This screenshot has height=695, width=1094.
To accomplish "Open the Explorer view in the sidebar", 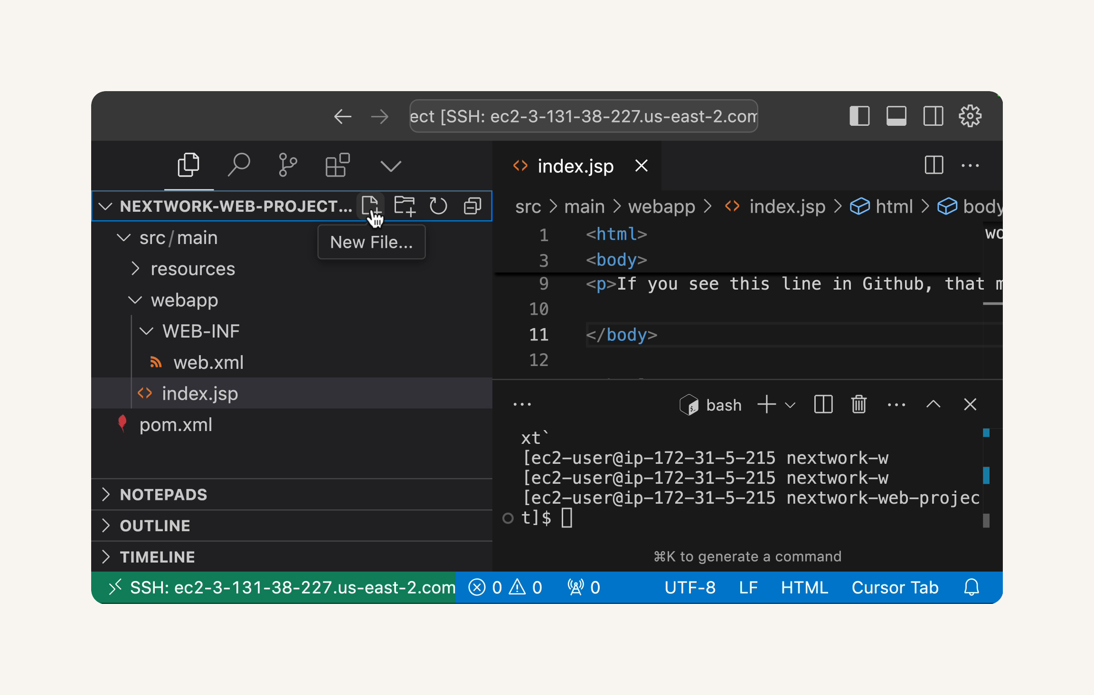I will [x=189, y=165].
